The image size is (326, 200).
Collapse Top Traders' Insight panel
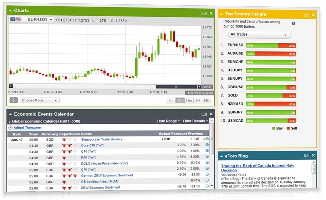(x=221, y=14)
